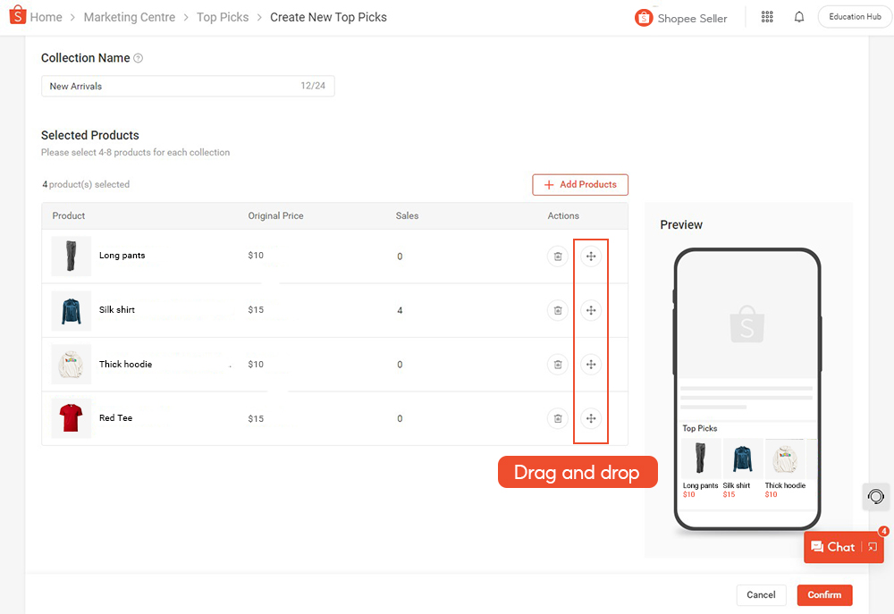Open Education Hub
This screenshot has width=894, height=614.
click(x=855, y=16)
